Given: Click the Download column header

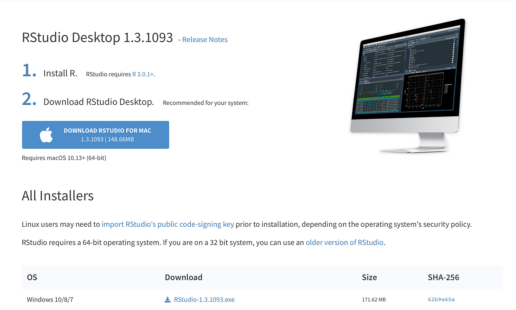Looking at the screenshot, I should (184, 277).
